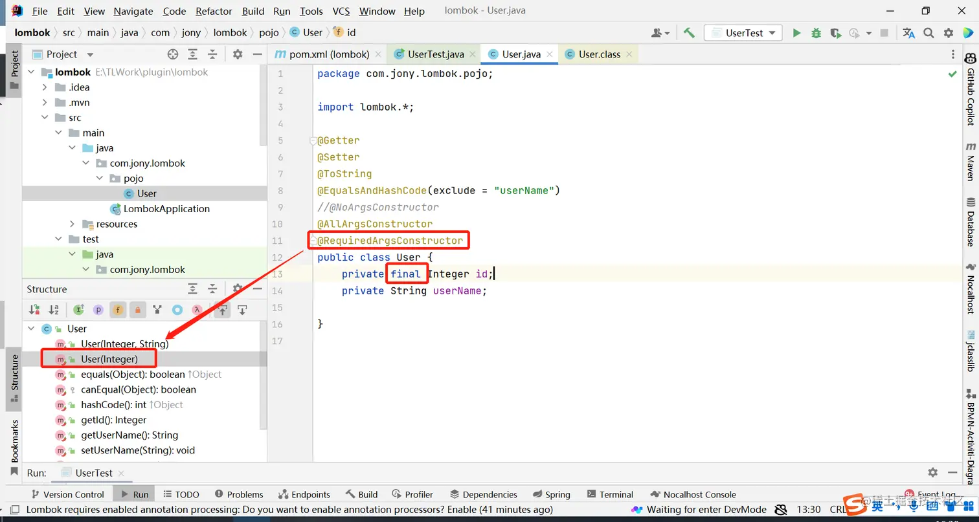Close the User.java editor tab
The image size is (979, 522).
click(549, 54)
